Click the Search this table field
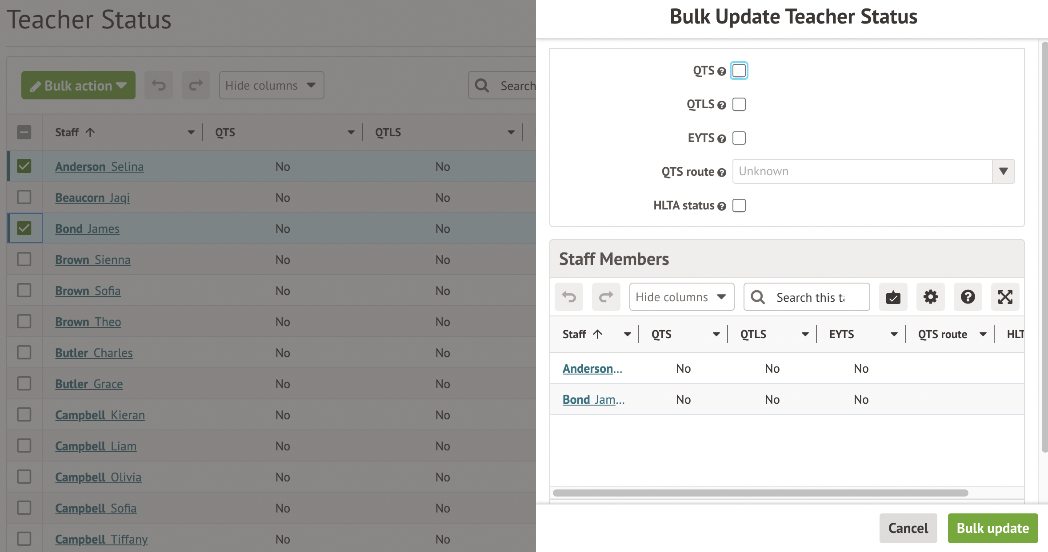This screenshot has height=552, width=1048. (x=810, y=297)
